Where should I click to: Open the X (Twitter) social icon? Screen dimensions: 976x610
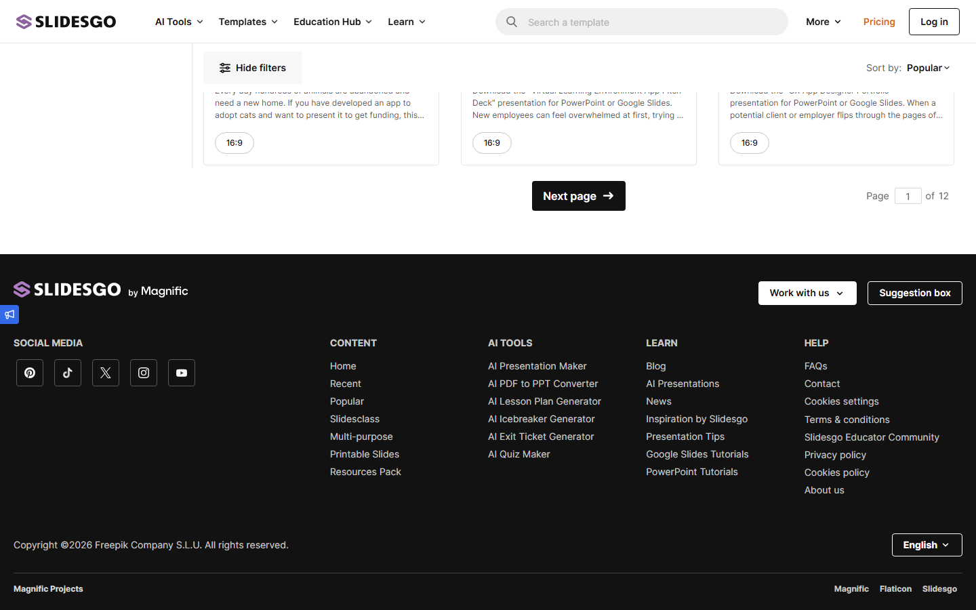click(x=106, y=373)
